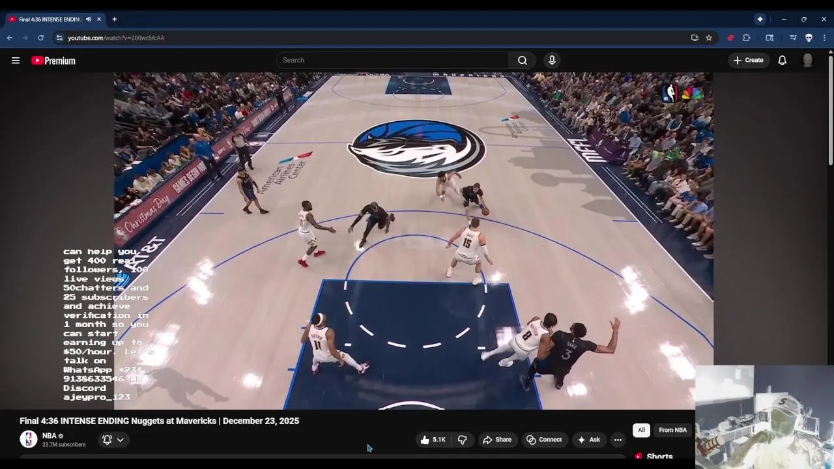The image size is (834, 469).
Task: Go to YouTube Premium home logo
Action: click(53, 61)
